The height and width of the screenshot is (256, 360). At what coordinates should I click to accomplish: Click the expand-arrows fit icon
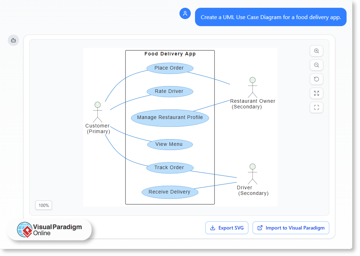(x=316, y=93)
